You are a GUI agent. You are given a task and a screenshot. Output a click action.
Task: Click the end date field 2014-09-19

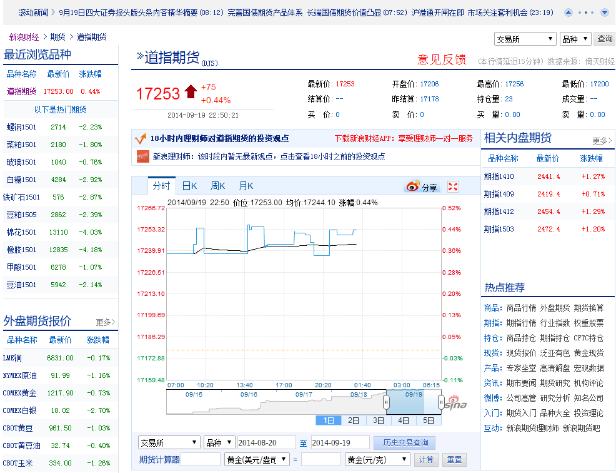[x=340, y=443]
